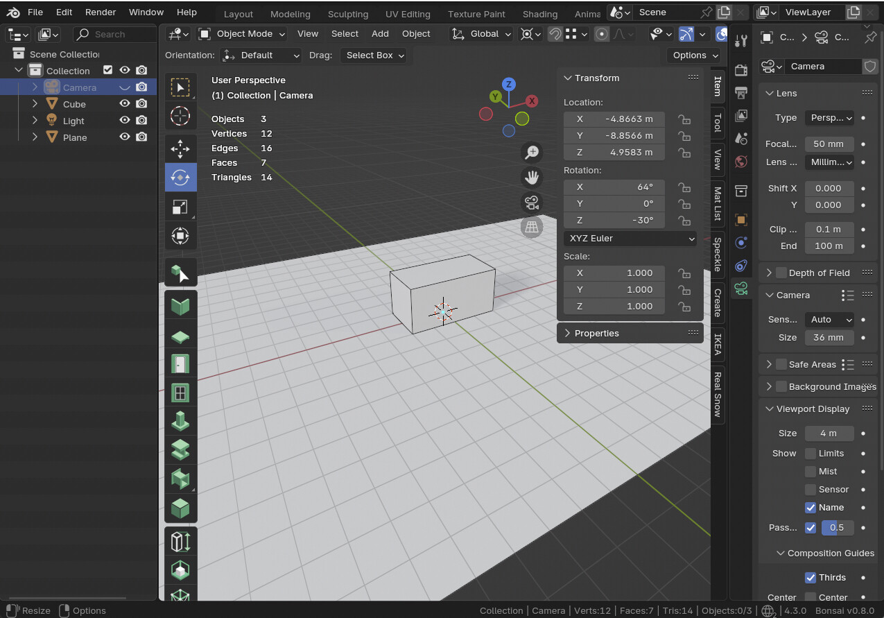Viewport: 884px width, 618px height.
Task: Click the zoom magnifier viewport gizmo
Action: tap(532, 153)
